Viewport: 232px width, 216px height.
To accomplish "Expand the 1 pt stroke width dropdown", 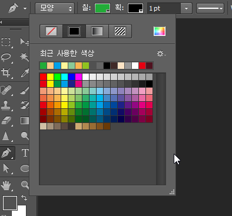I will pos(186,8).
